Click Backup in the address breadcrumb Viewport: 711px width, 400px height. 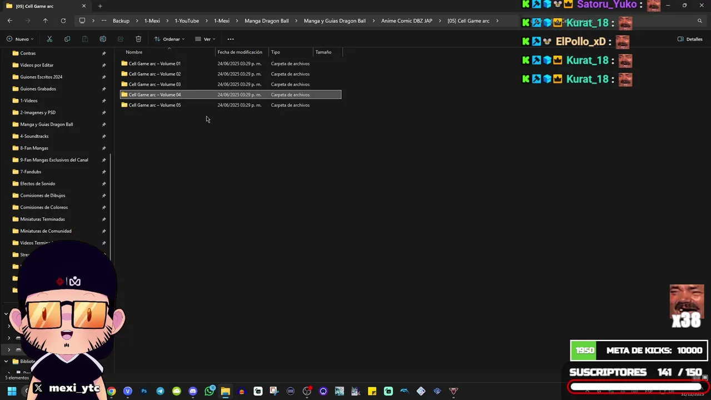(x=121, y=21)
